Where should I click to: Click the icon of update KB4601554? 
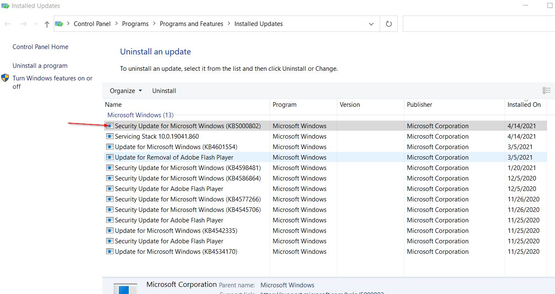[x=110, y=147]
